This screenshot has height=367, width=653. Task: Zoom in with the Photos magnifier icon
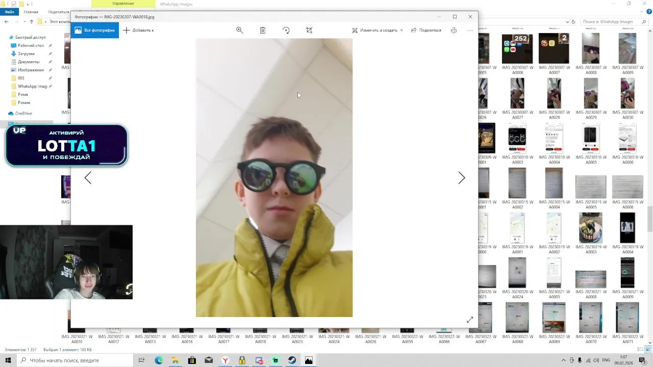239,30
